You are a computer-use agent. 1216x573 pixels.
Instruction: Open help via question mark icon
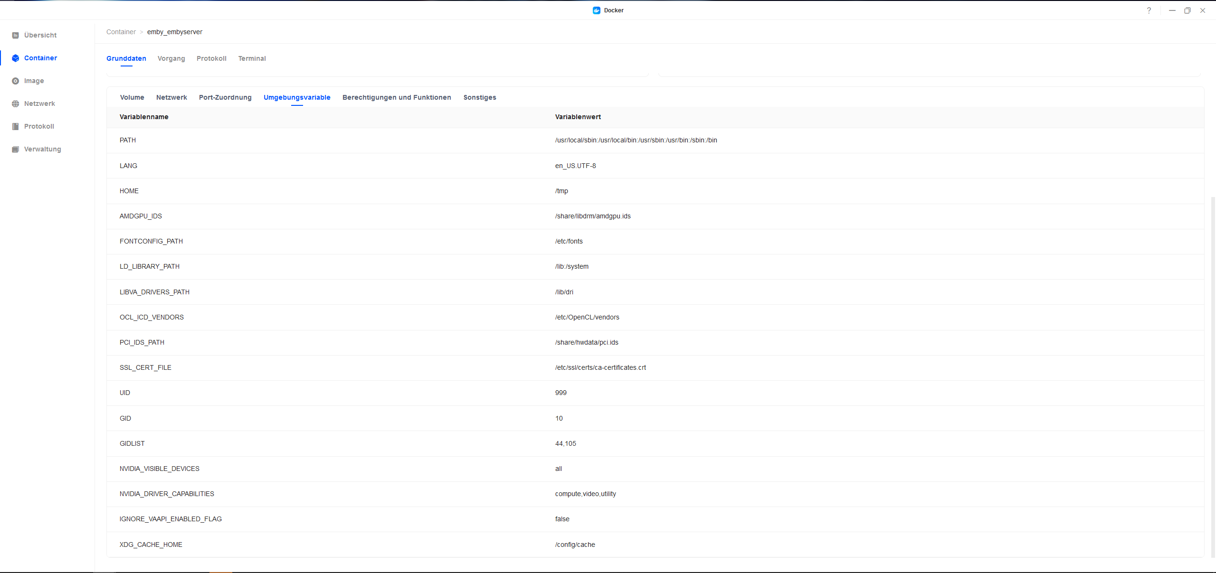pyautogui.click(x=1149, y=10)
